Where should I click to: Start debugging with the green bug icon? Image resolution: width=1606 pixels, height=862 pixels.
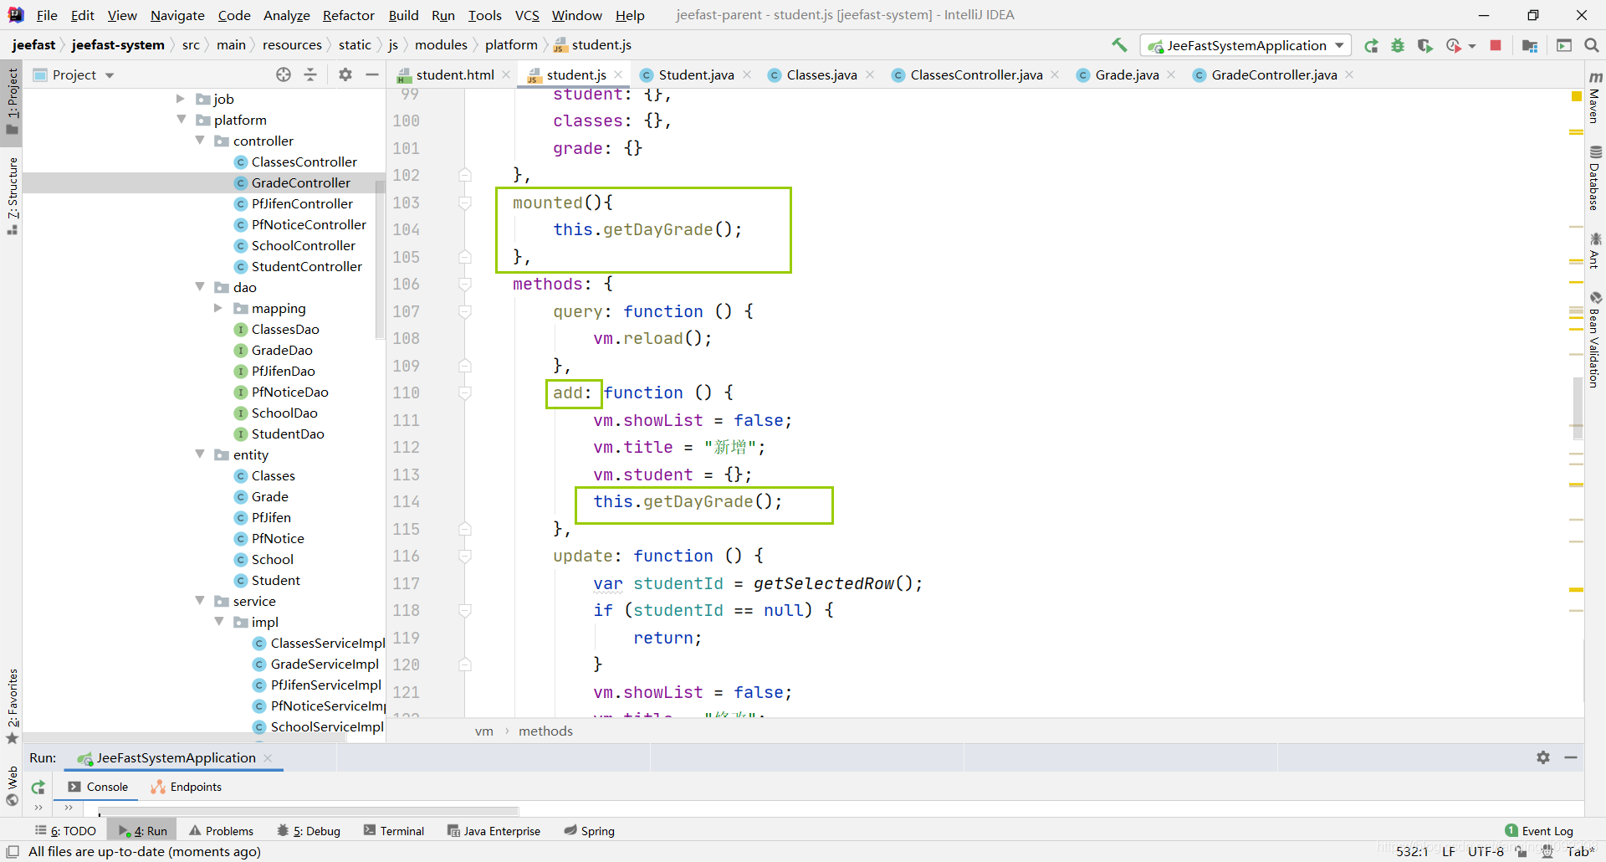[1398, 46]
